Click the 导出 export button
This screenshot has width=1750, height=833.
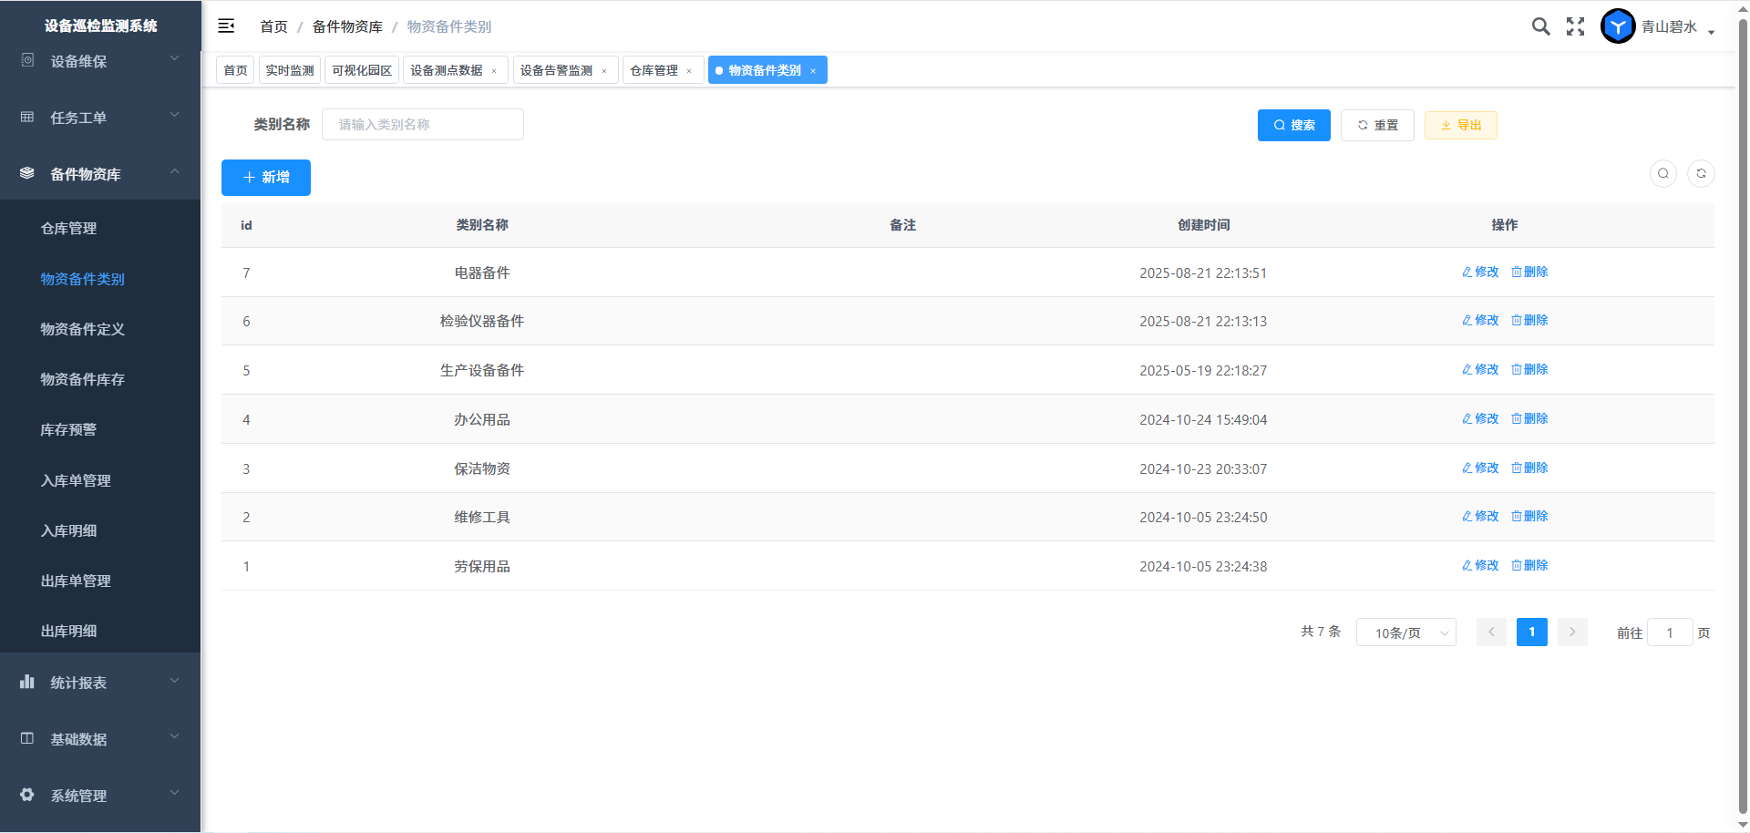coord(1460,125)
